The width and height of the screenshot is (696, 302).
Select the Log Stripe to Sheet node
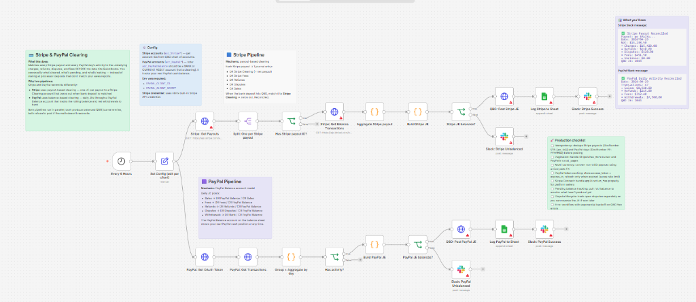click(x=544, y=97)
